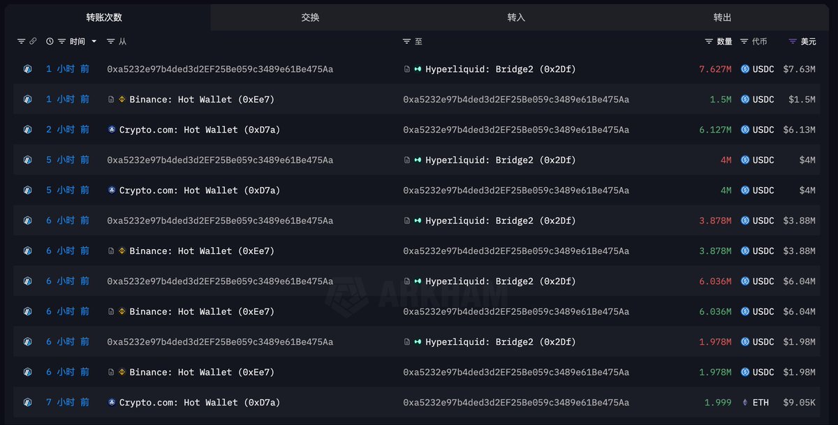838x425 pixels.
Task: Click the Arbitrum chain icon in the 7.627M row
Action: tap(28, 69)
